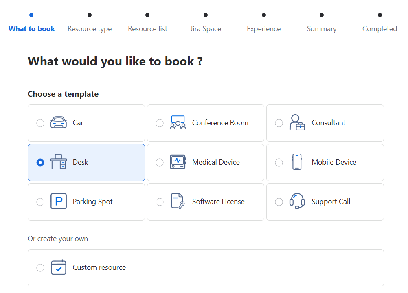Click the Desk template icon
Image resolution: width=408 pixels, height=293 pixels.
(59, 162)
